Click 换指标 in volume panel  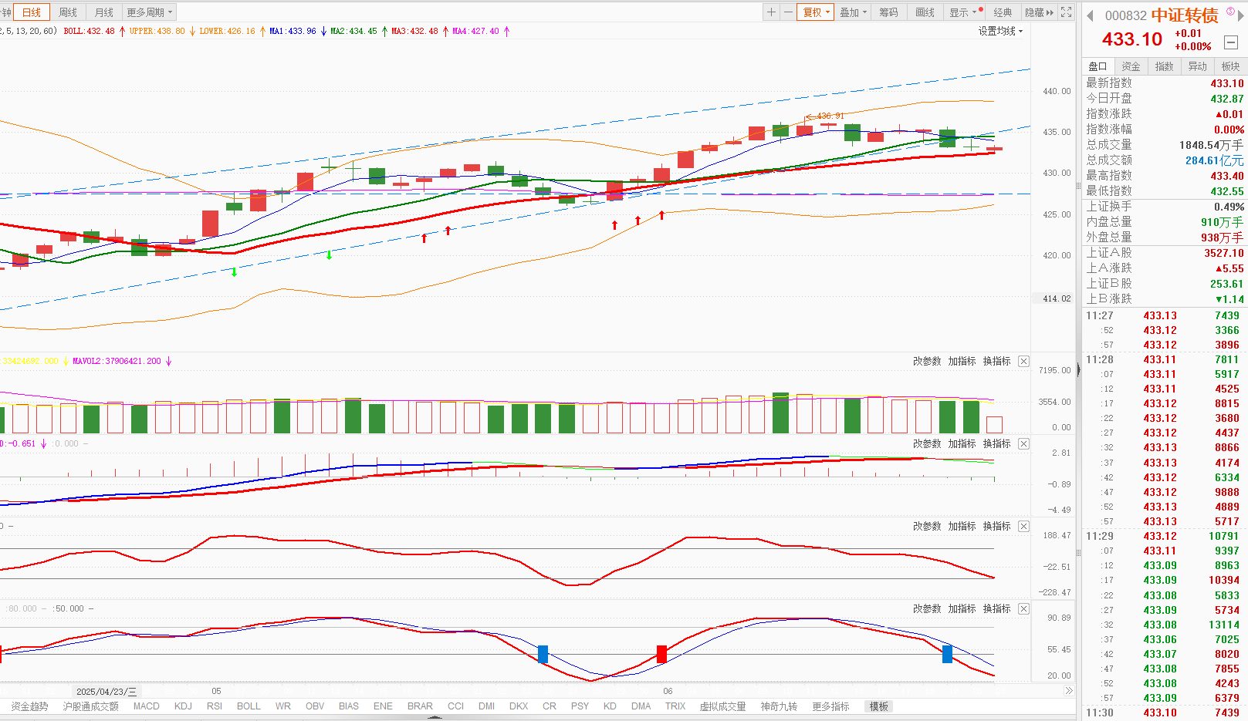[996, 361]
